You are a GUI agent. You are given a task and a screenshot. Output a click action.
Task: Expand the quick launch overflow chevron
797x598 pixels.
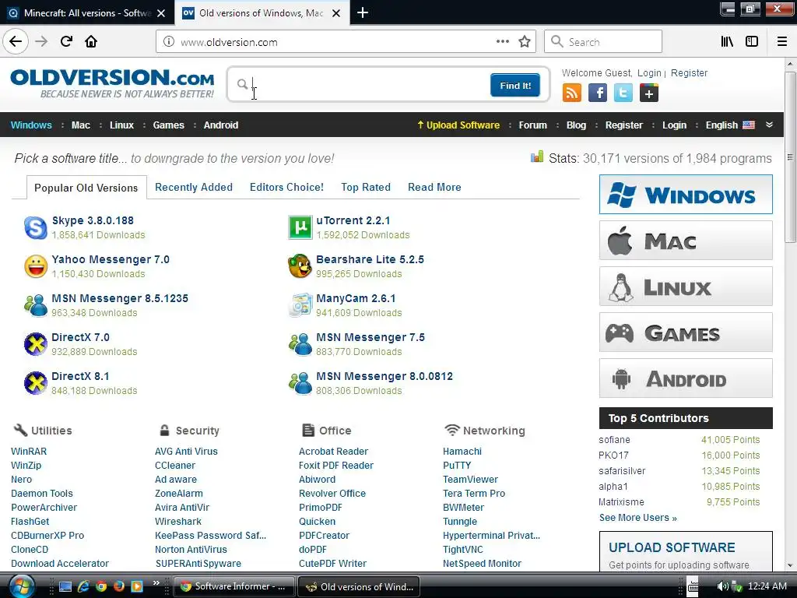click(156, 582)
